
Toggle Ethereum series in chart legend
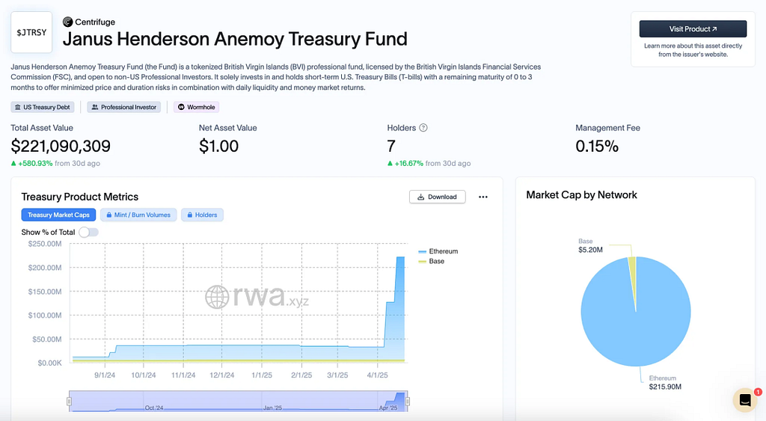[438, 251]
